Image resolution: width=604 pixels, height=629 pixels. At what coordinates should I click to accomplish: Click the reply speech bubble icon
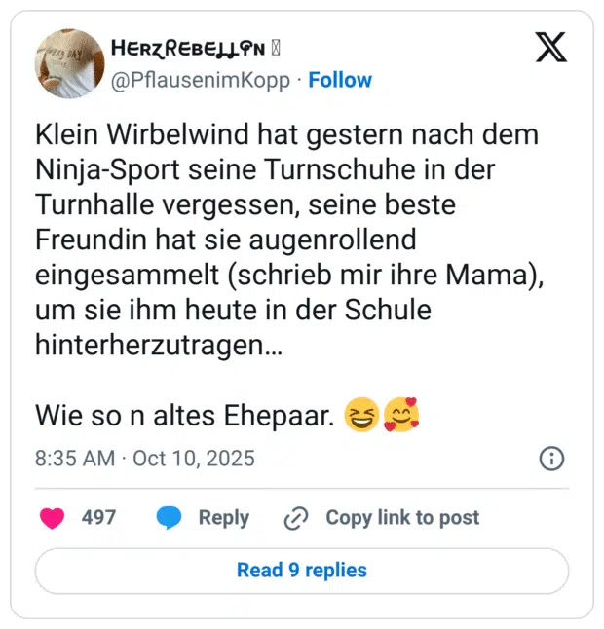coord(170,518)
